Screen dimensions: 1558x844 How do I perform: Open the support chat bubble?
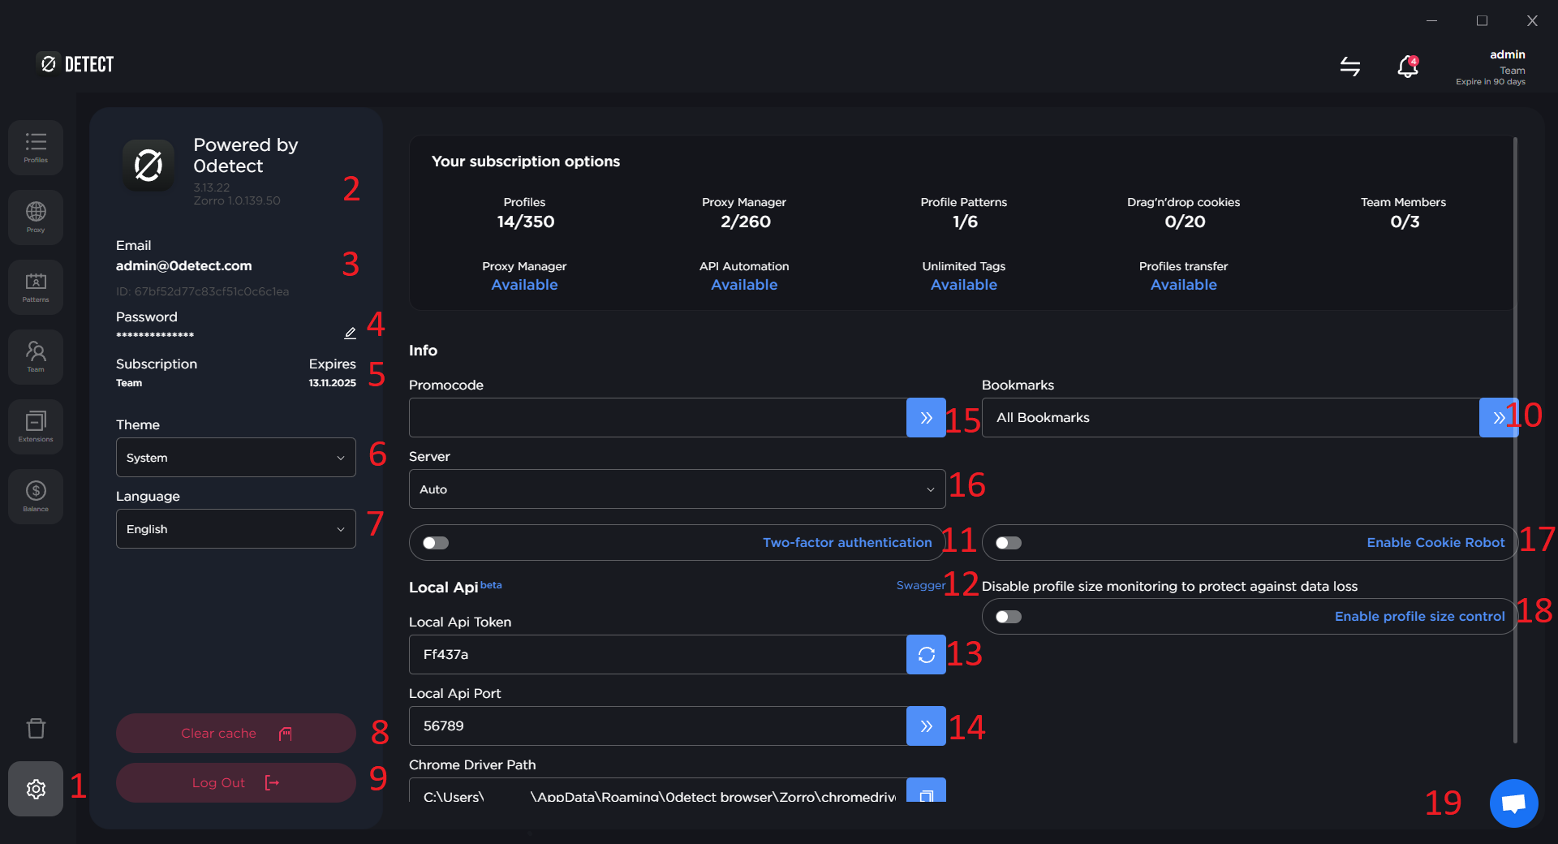(x=1513, y=803)
